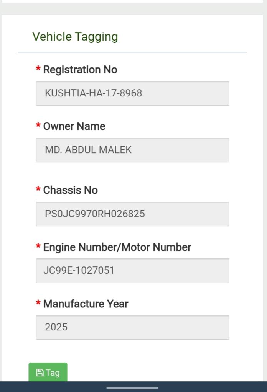Click the Owner Name label text
This screenshot has height=392, width=267.
74,126
